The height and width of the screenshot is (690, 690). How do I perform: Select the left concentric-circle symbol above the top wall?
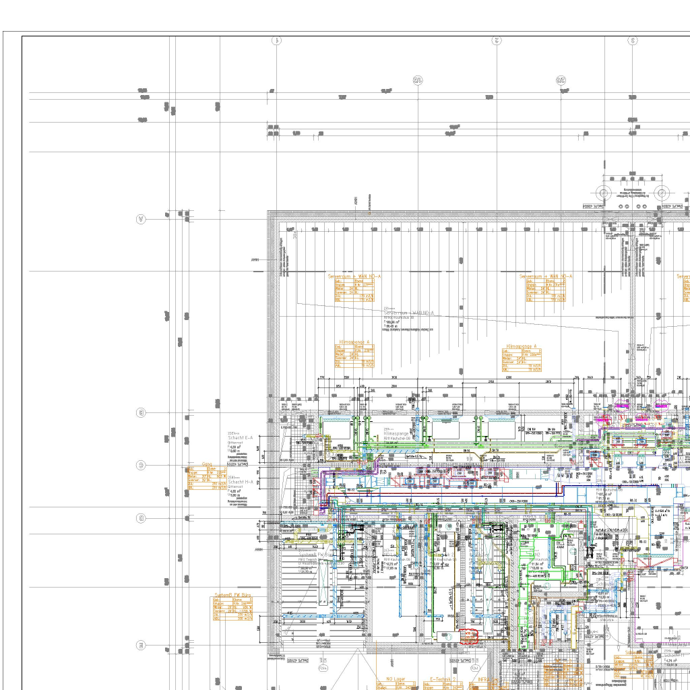(x=604, y=193)
